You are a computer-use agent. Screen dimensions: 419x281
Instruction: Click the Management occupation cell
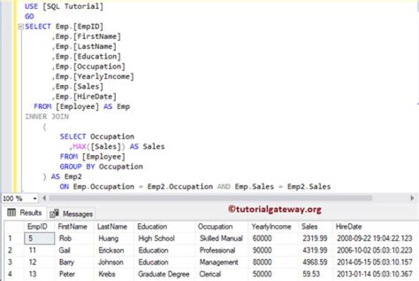pyautogui.click(x=222, y=262)
